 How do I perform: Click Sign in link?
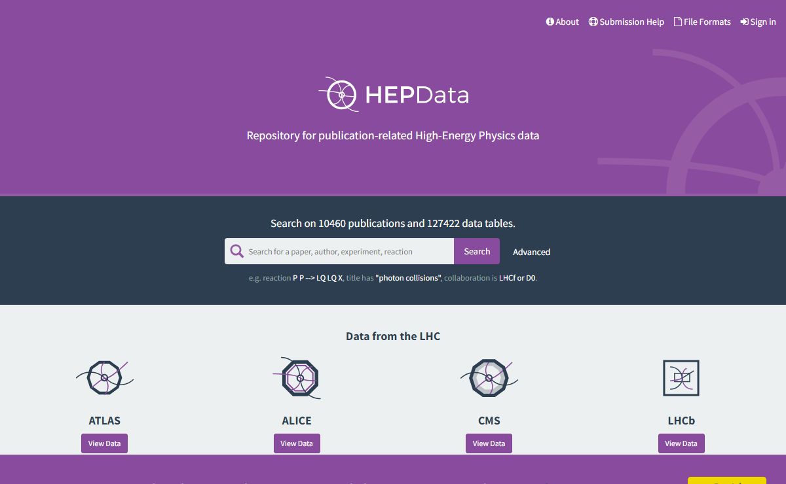point(758,22)
